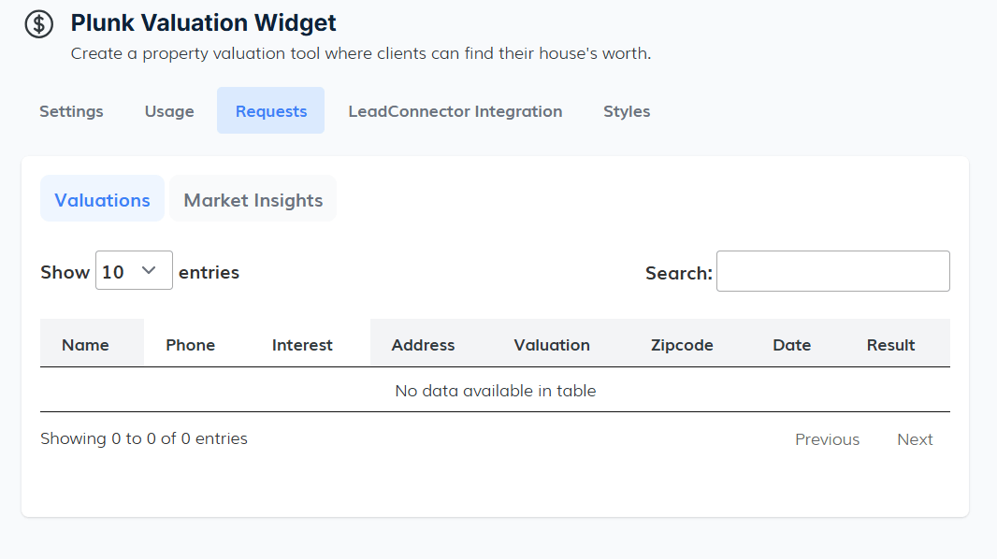997x559 pixels.
Task: Sort table by Address column
Action: 423,345
